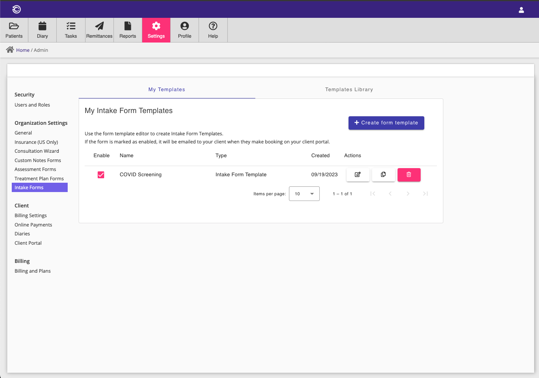Screen dimensions: 539x378
Task: Switch to Templates Library tab
Action: click(x=349, y=90)
